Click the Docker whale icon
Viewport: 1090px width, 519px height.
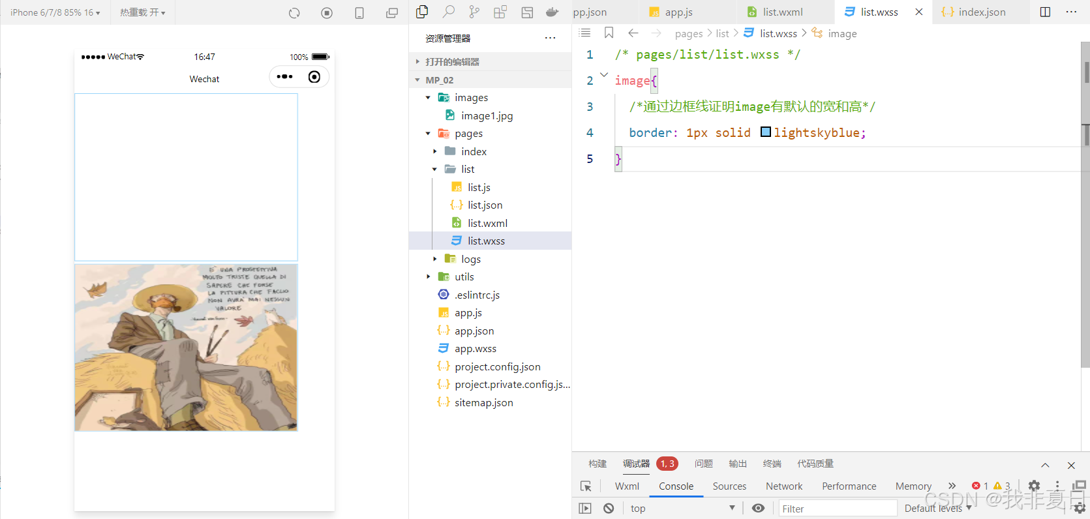[553, 12]
